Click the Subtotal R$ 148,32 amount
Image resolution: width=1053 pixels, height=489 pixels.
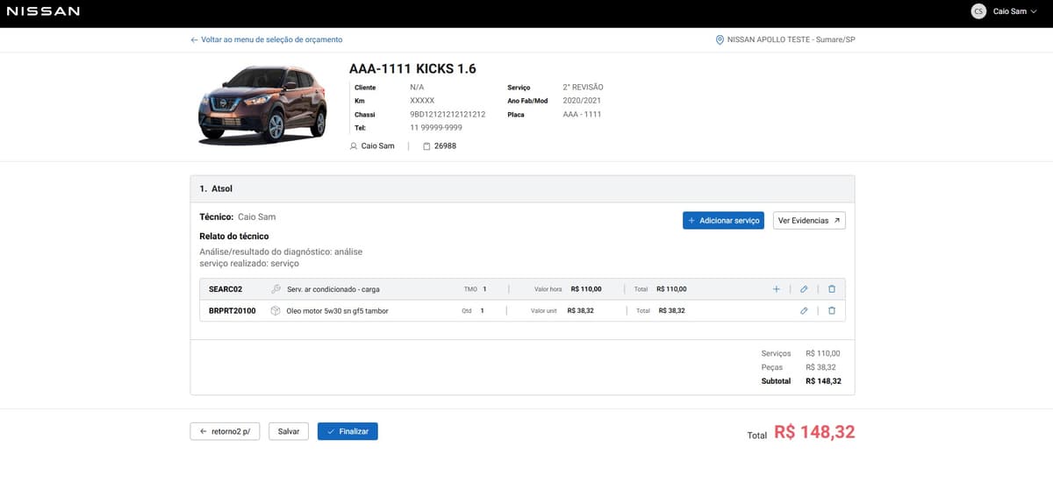coord(823,381)
